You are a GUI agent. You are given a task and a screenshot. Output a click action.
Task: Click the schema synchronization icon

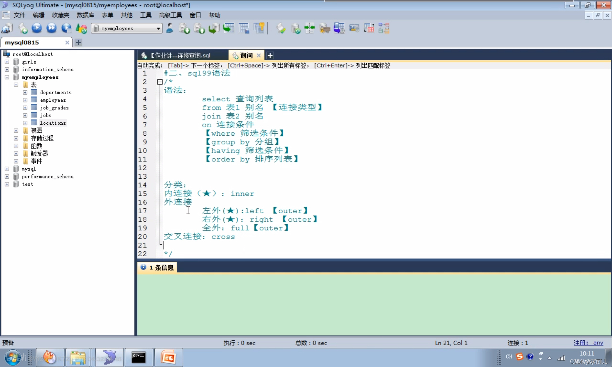tap(296, 28)
